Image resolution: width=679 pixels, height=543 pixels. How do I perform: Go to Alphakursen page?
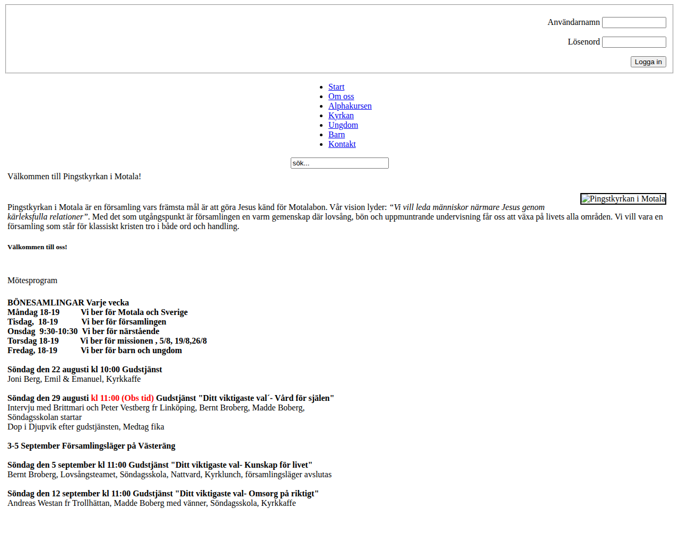click(350, 106)
